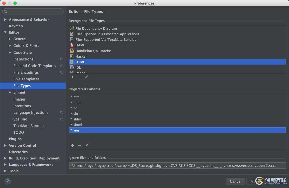The width and height of the screenshot is (289, 188).
Task: Add a new recognized file type
Action: (72, 77)
